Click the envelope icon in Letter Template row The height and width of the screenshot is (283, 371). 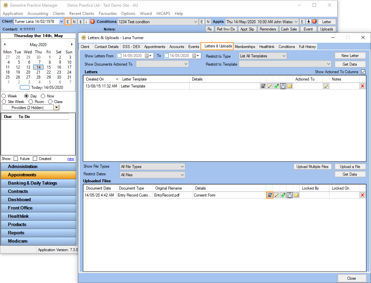(289, 86)
